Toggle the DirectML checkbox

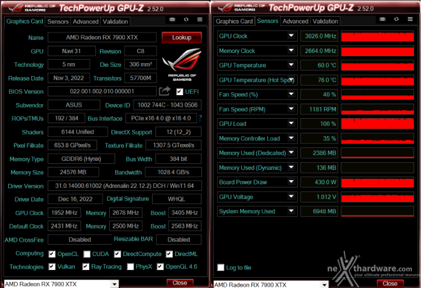[169, 254]
